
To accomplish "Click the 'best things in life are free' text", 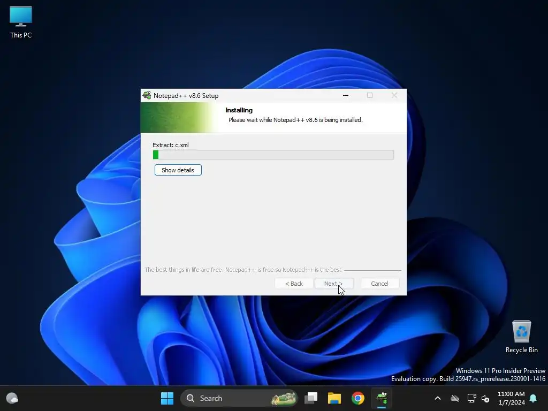I will point(243,270).
